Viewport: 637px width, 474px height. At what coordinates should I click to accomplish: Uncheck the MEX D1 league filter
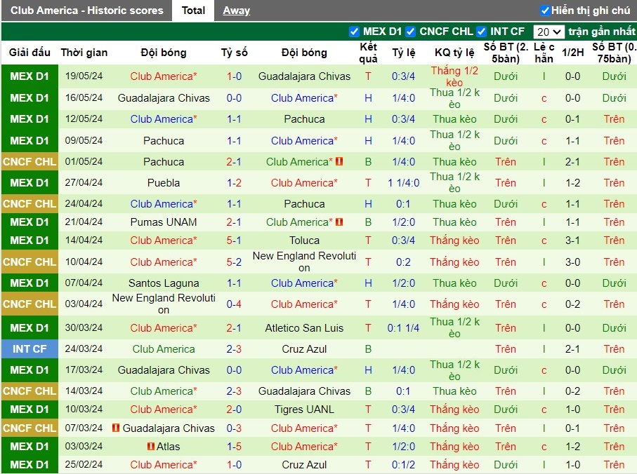(x=354, y=32)
